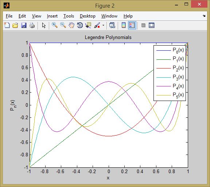Open the Window menu
Viewport: 210px width, 187px height.
[x=109, y=16]
